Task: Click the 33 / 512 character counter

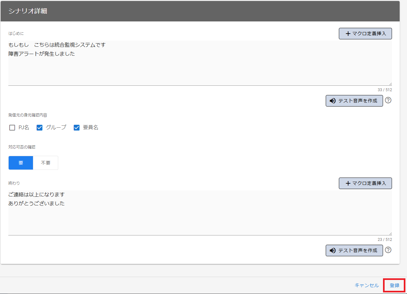Action: coord(385,90)
